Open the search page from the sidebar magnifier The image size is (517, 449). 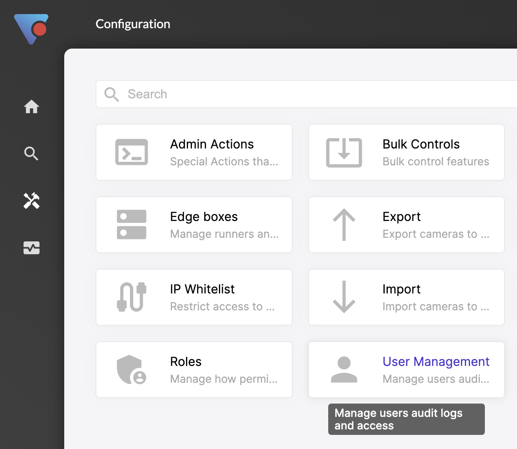(31, 154)
